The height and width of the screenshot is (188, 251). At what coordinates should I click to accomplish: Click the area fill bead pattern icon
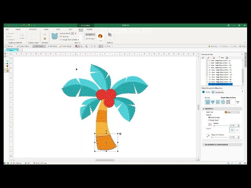point(55,36)
